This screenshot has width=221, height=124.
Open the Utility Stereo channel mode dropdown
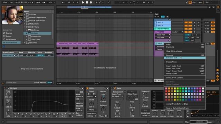coord(92,96)
